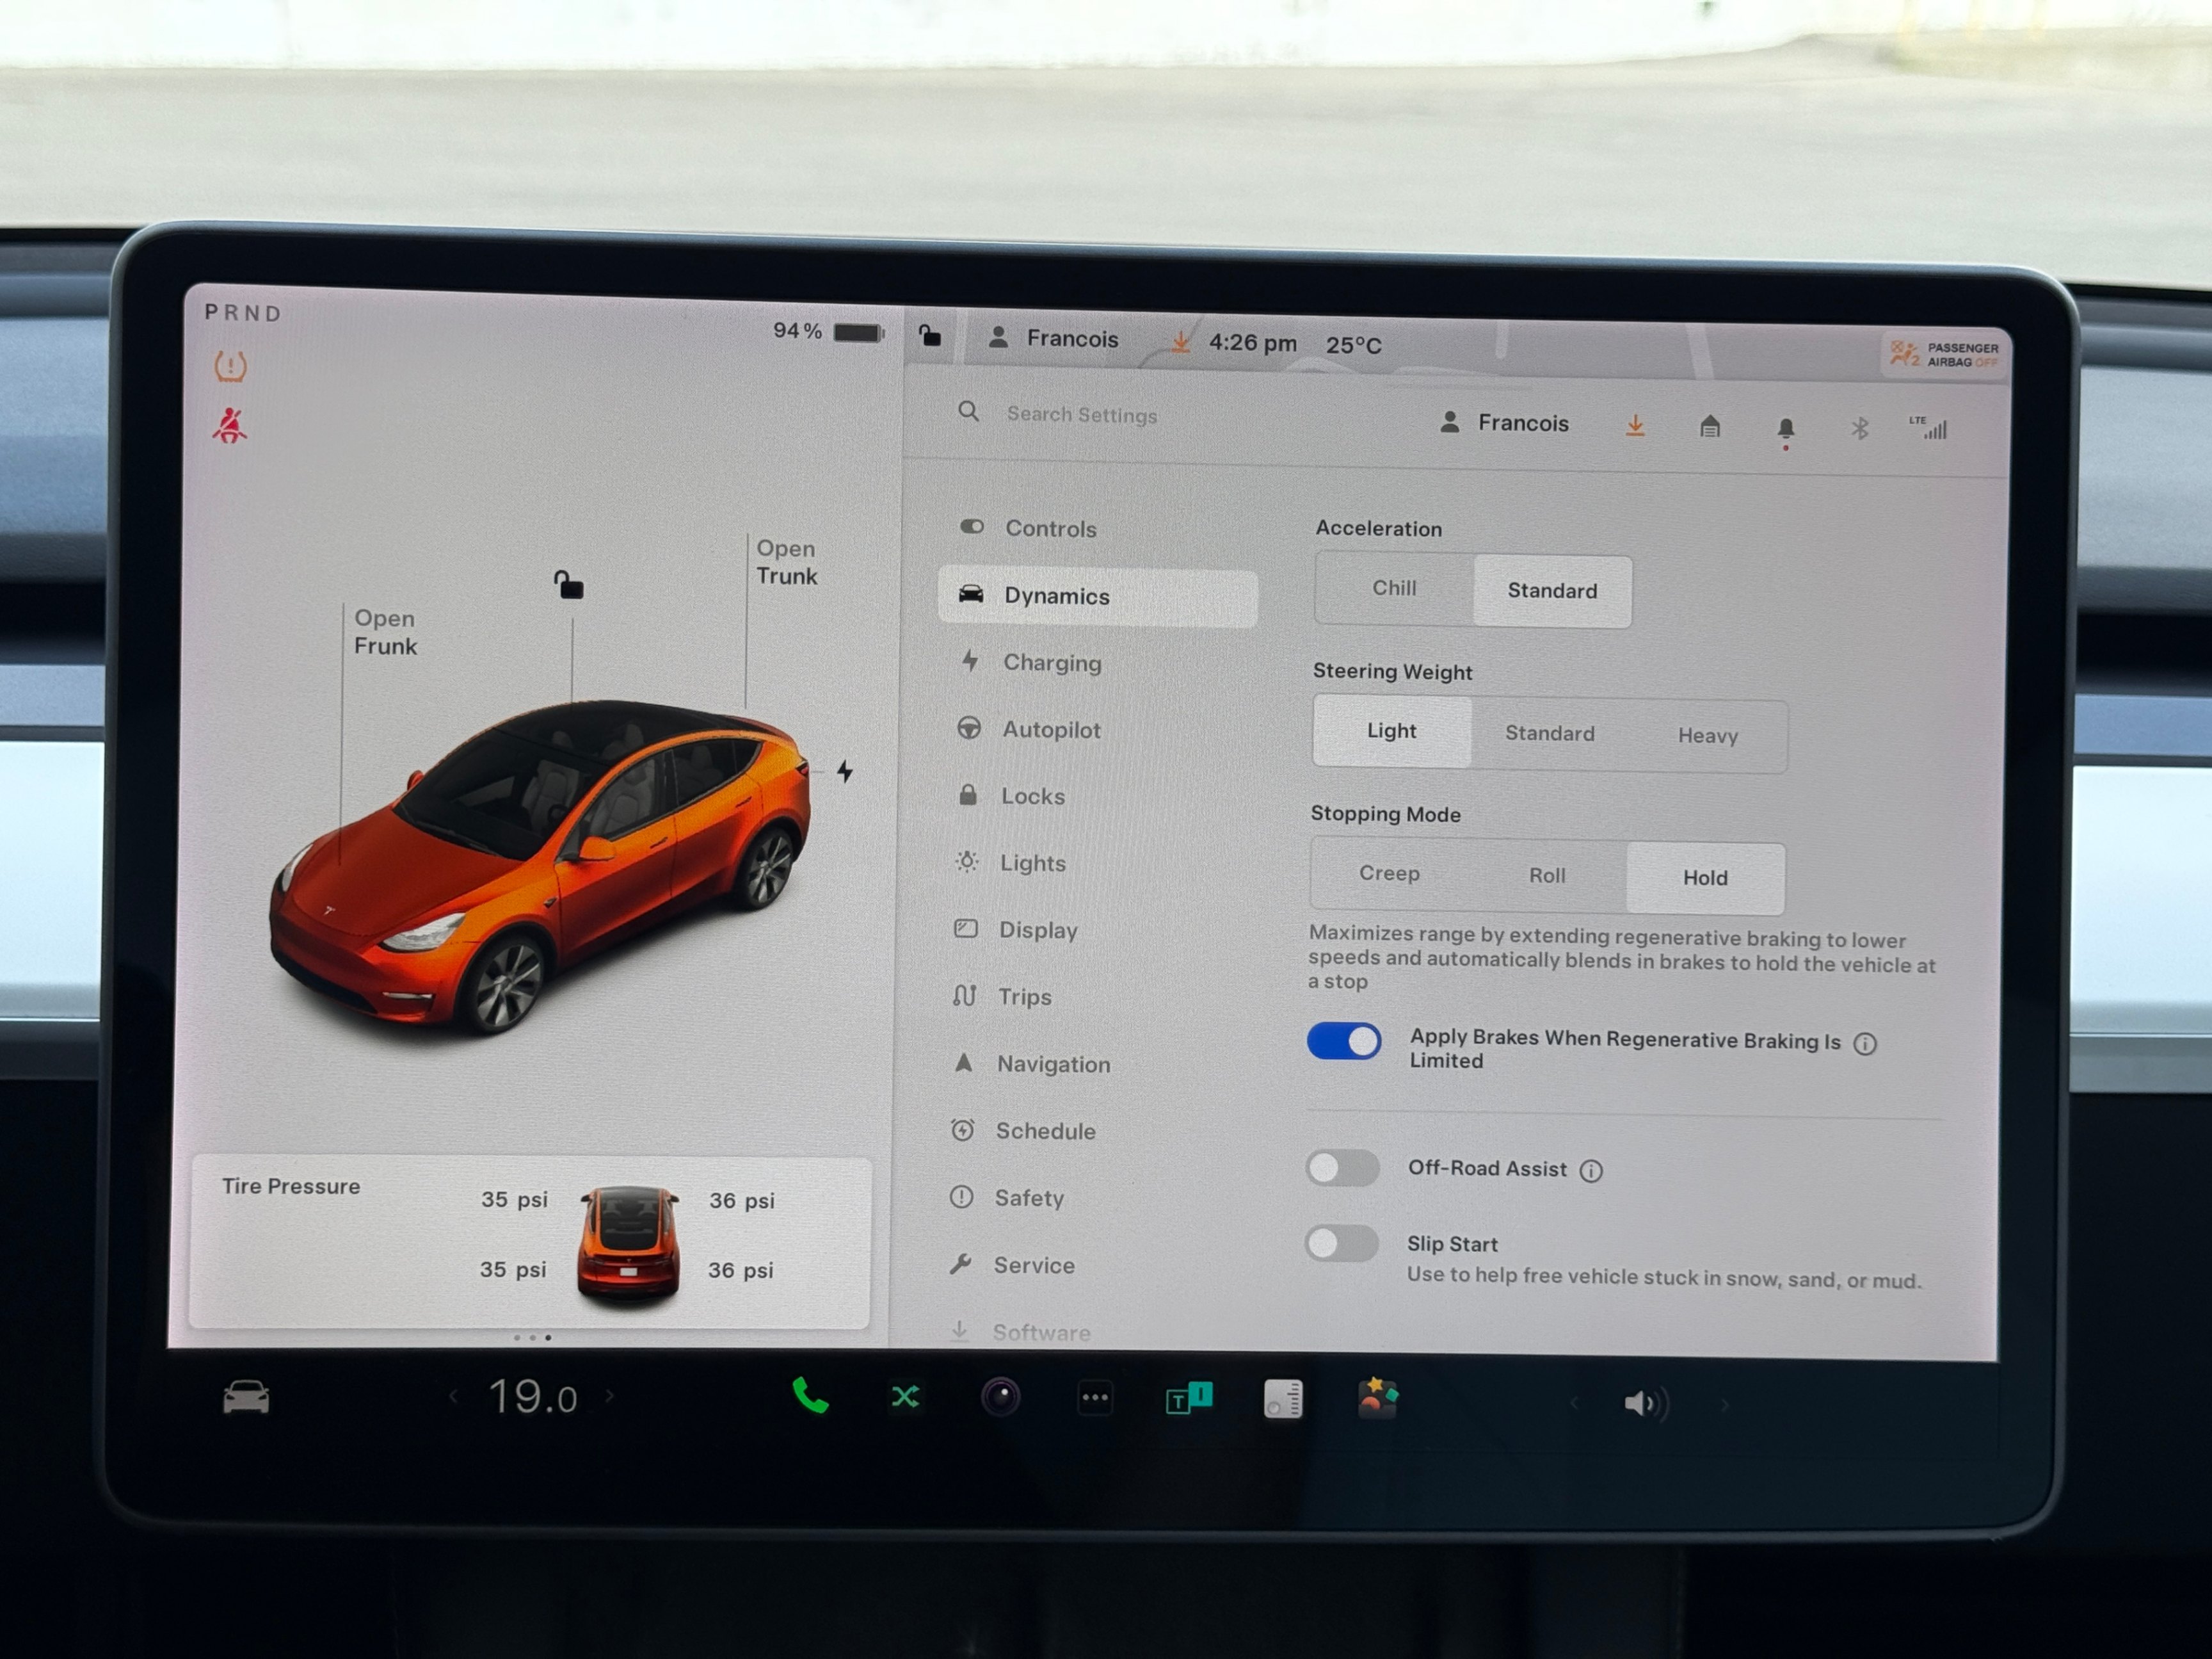Turn on Slip Start toggle

(x=1341, y=1243)
